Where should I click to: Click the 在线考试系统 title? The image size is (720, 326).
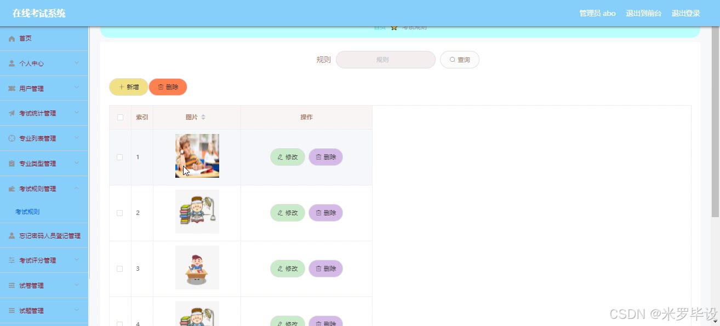click(x=39, y=13)
